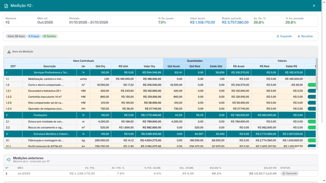
Task: Select the Estrutura Metálica e Cobert... stage row
Action: pyautogui.click(x=160, y=134)
